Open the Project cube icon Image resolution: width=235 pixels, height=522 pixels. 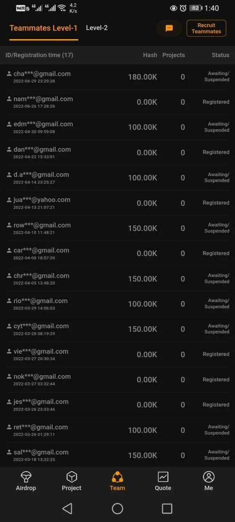coord(71,477)
